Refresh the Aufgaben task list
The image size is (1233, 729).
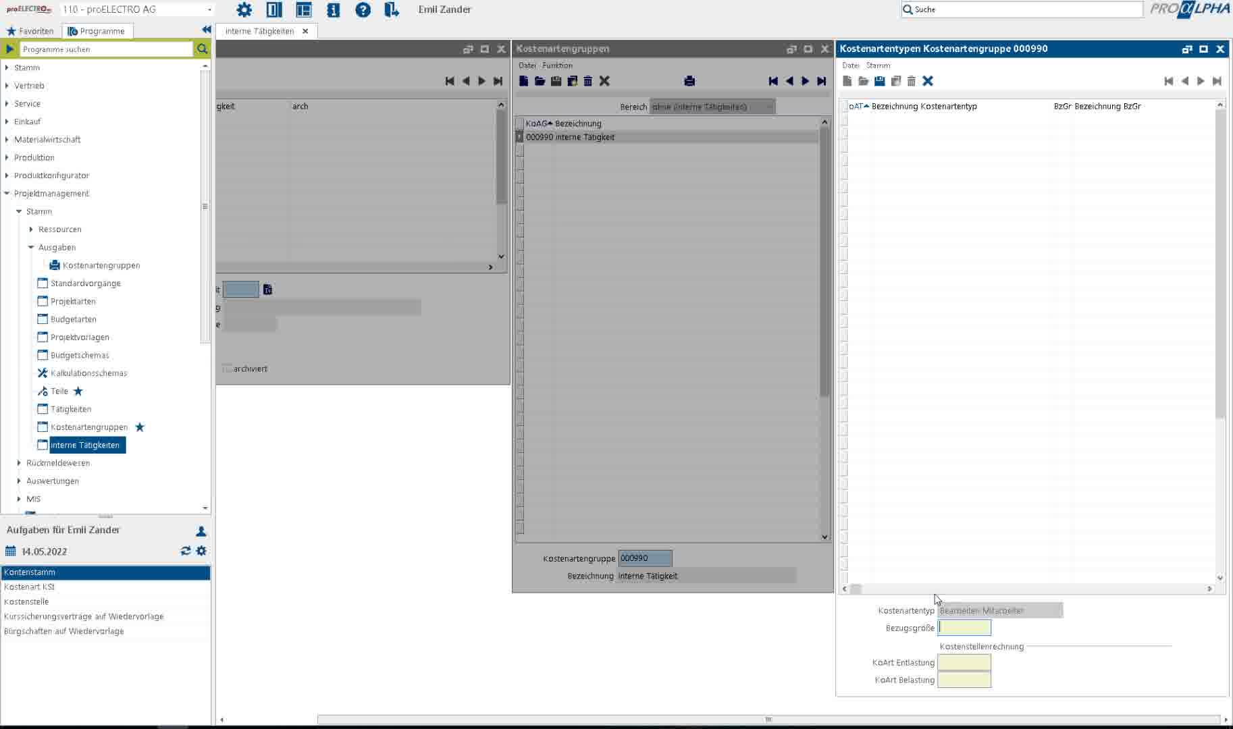(186, 551)
